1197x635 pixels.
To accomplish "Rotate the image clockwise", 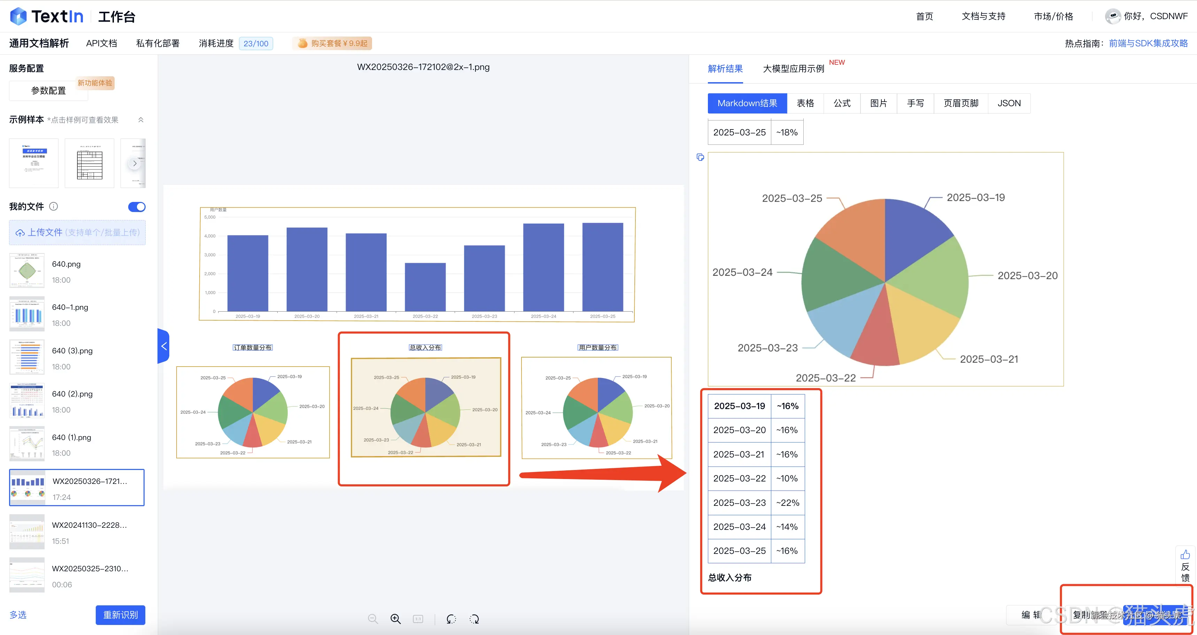I will [x=474, y=619].
